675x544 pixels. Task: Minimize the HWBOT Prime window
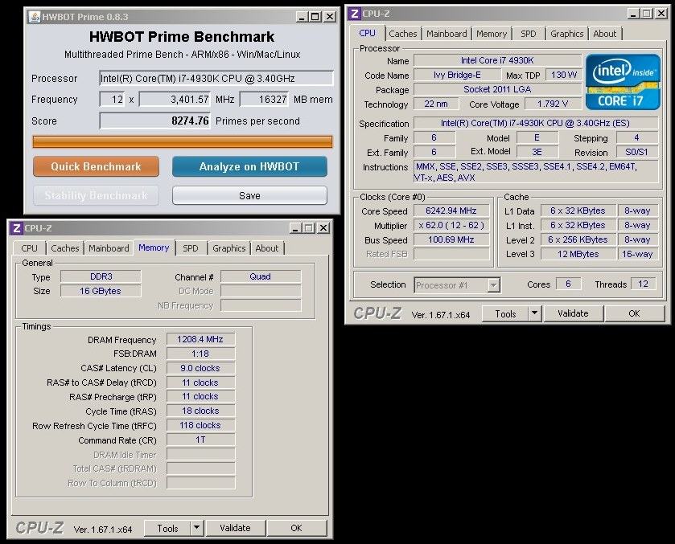tap(302, 17)
